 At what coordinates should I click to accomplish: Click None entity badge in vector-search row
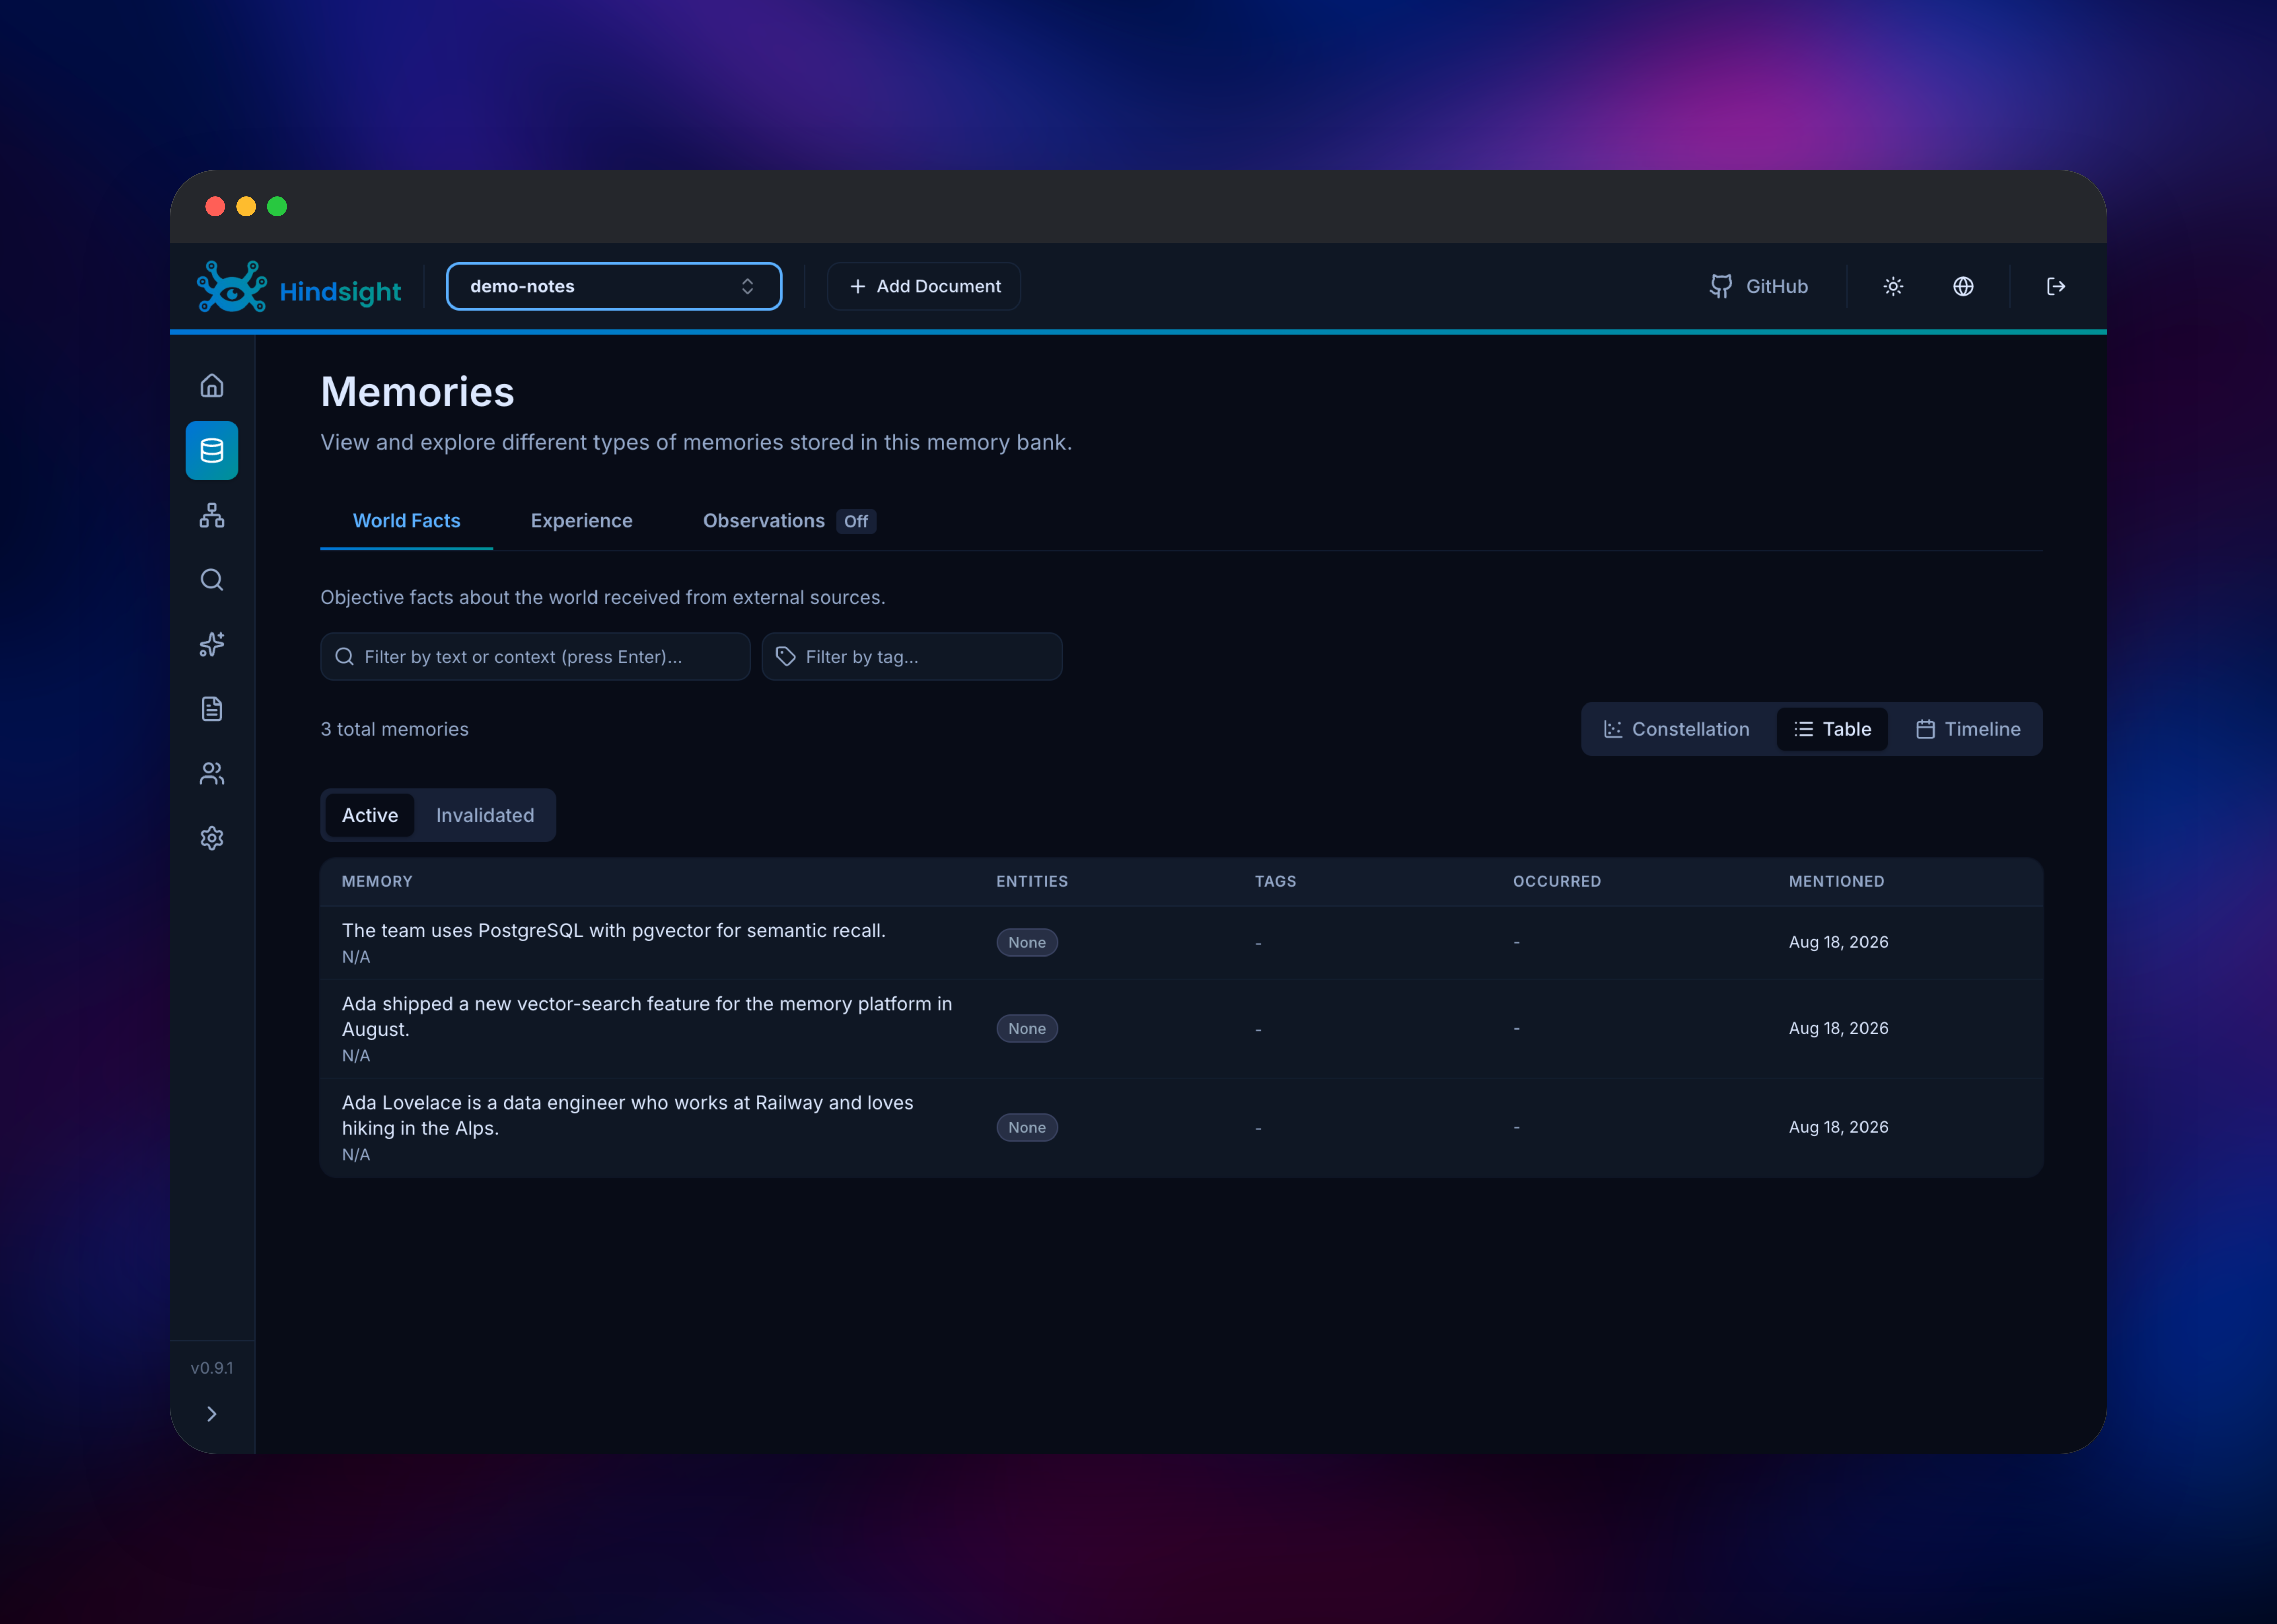click(x=1027, y=1029)
